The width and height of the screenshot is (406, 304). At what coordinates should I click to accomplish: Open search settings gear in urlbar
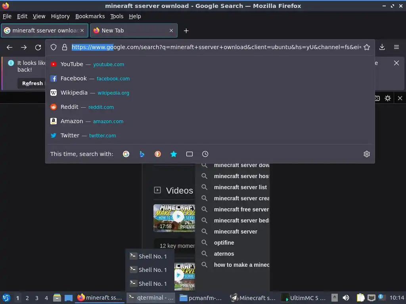point(367,154)
